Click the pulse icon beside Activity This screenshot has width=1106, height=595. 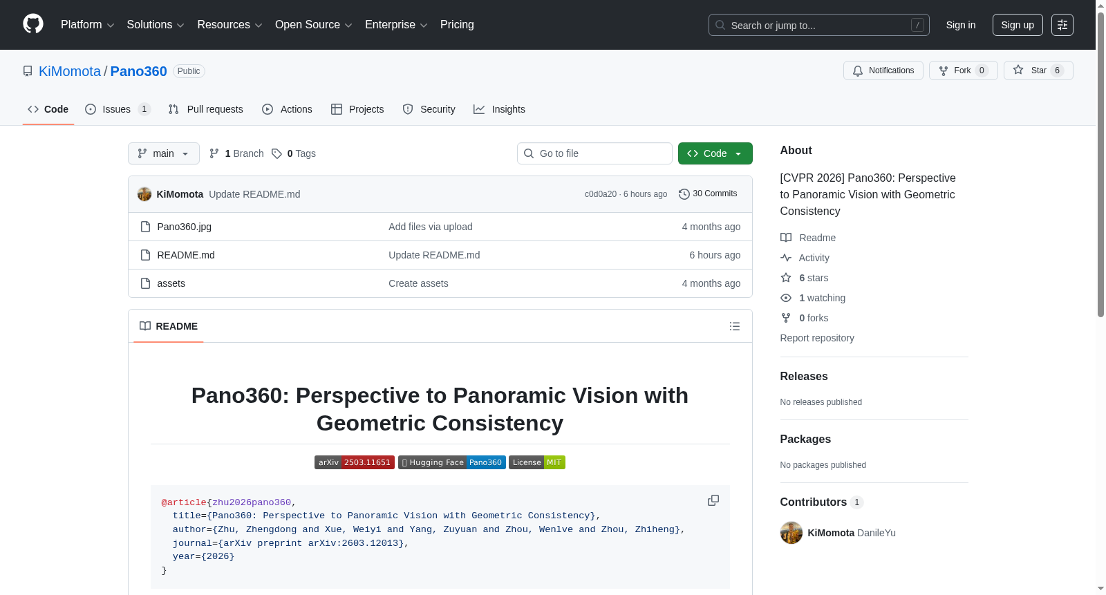[x=786, y=258]
